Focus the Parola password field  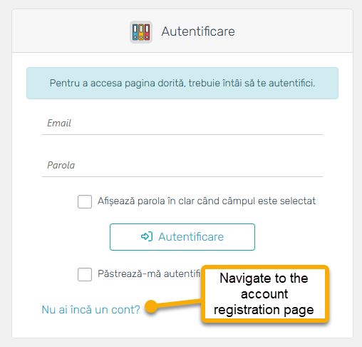pyautogui.click(x=182, y=166)
